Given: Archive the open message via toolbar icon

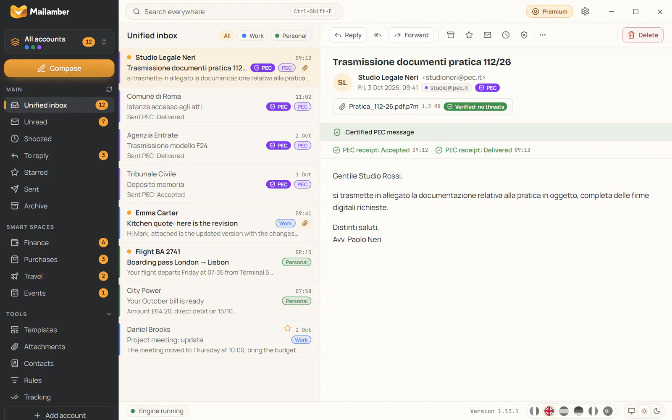Looking at the screenshot, I should pos(451,35).
